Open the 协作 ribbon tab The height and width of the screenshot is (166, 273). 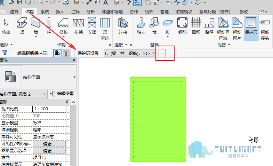134,12
